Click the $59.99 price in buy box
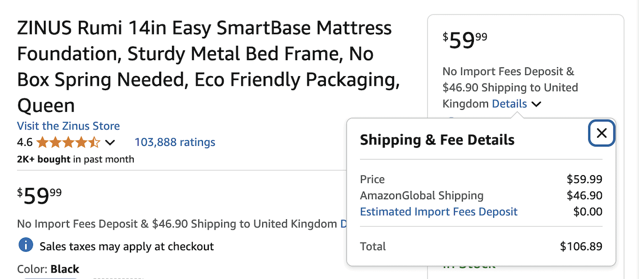This screenshot has width=639, height=279. [465, 40]
